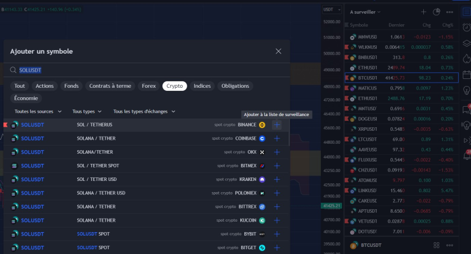Toggle flag on WLKNUSD watchlist row
The width and height of the screenshot is (471, 254).
click(347, 47)
